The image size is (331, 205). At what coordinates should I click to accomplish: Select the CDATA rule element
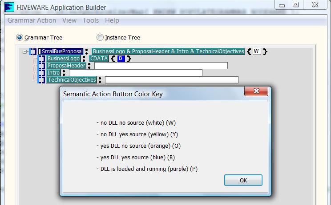click(99, 59)
